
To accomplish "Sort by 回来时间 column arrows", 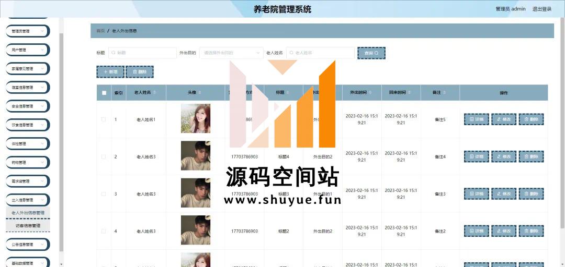I will (409, 93).
